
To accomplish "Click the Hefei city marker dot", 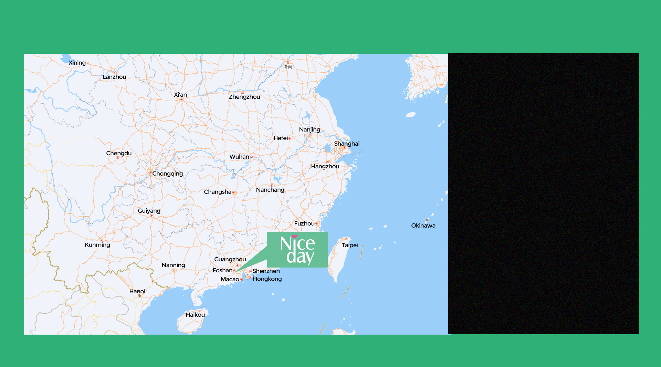I will click(x=290, y=138).
